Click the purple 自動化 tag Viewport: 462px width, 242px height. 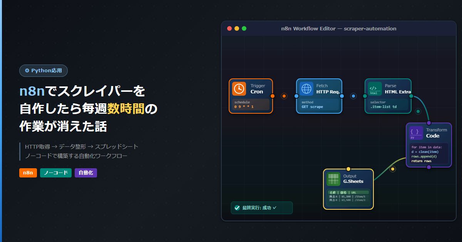(x=86, y=173)
